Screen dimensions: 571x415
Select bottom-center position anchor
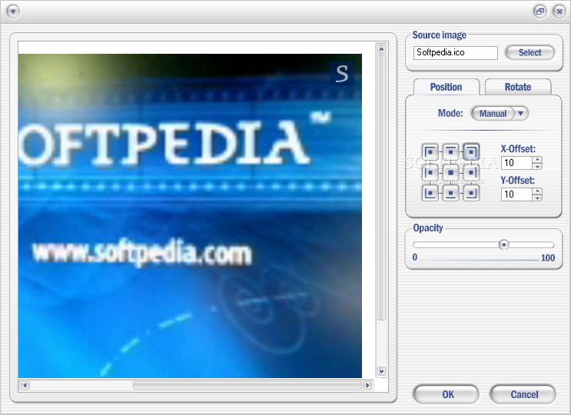pos(451,194)
